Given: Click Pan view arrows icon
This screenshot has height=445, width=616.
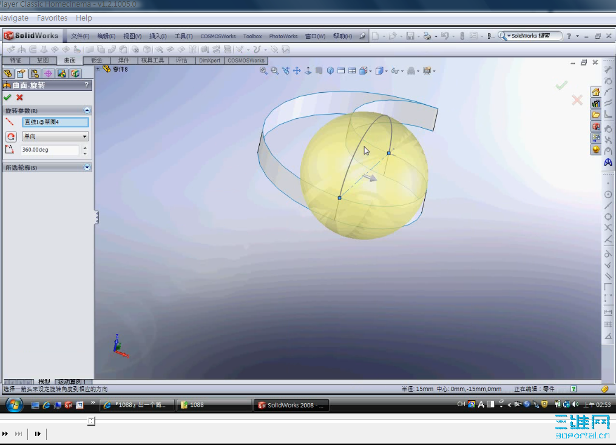Looking at the screenshot, I should (x=297, y=71).
